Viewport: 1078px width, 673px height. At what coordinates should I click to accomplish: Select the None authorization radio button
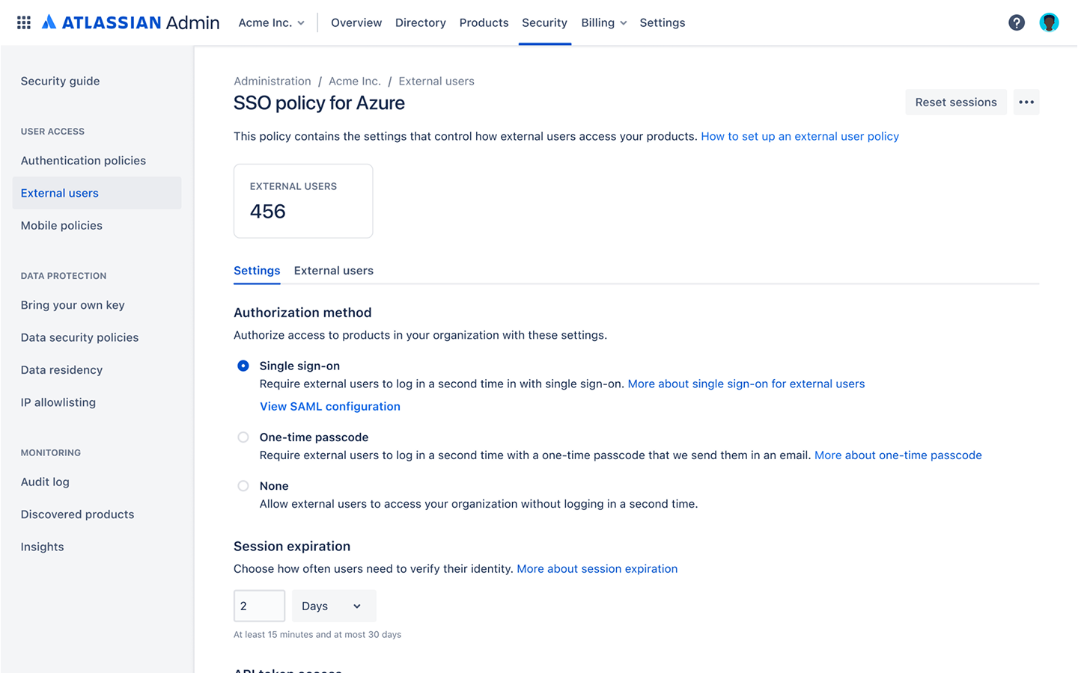(x=243, y=486)
